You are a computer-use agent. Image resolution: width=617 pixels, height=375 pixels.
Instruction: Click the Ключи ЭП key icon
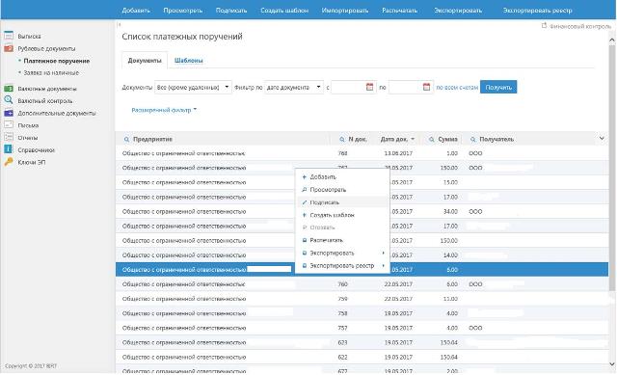click(x=9, y=161)
